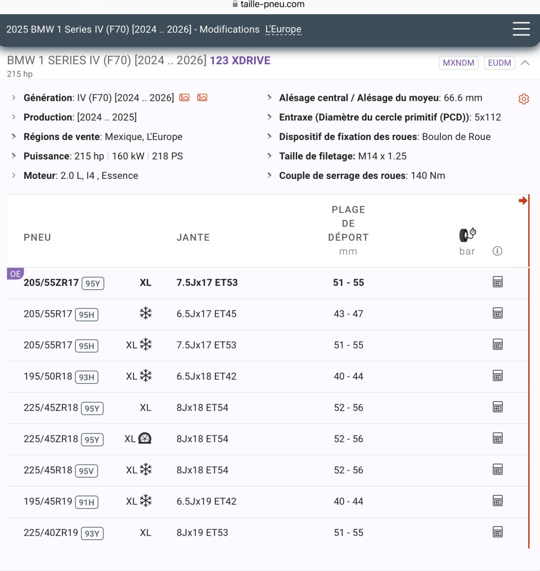The height and width of the screenshot is (571, 540).
Task: Open calculator for 225/45ZR18 run-flat row
Action: point(498,438)
